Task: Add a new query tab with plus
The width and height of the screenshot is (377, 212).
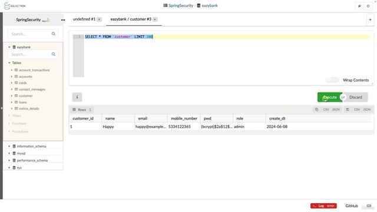Action: (x=370, y=19)
